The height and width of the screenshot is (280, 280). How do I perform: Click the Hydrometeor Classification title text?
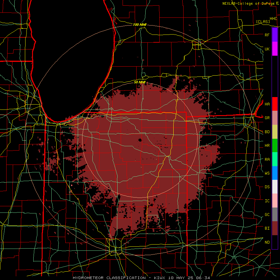(109, 278)
